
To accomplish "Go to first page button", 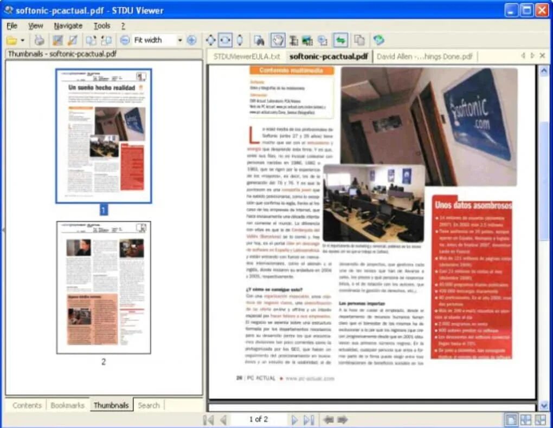I will tap(208, 419).
